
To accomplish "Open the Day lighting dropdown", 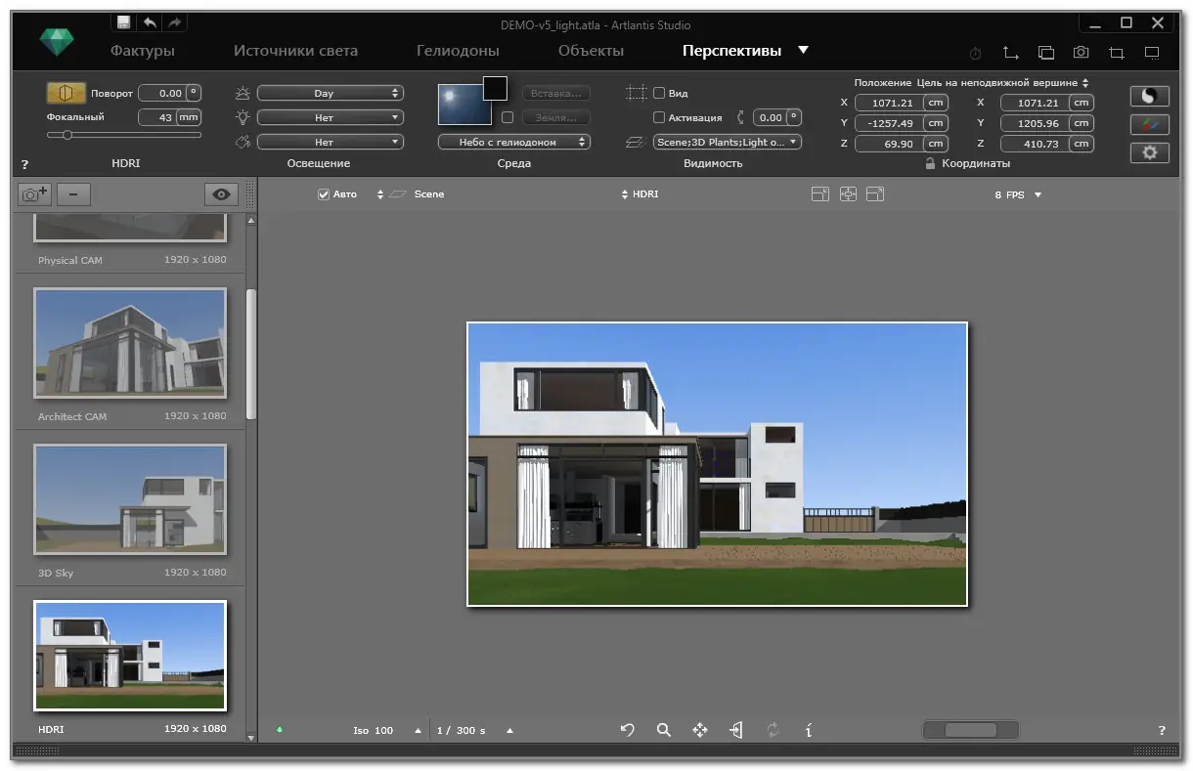I will pyautogui.click(x=330, y=94).
